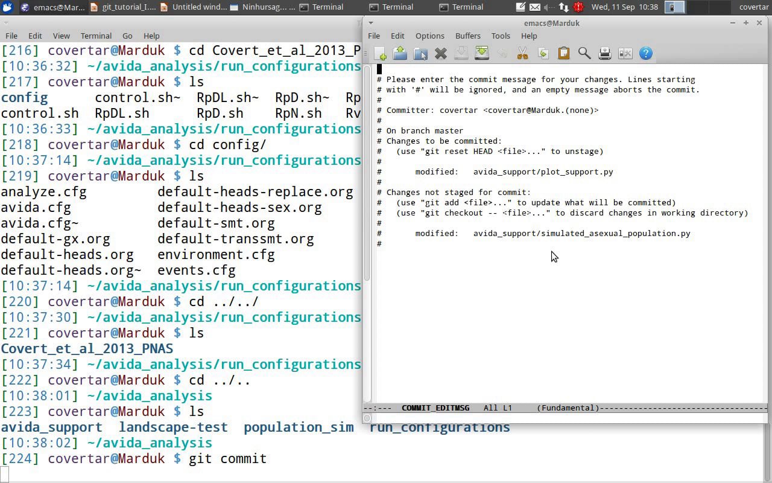Switch to the emacs@Mar... taskbar entry
Screen dimensions: 772x483
pos(53,7)
